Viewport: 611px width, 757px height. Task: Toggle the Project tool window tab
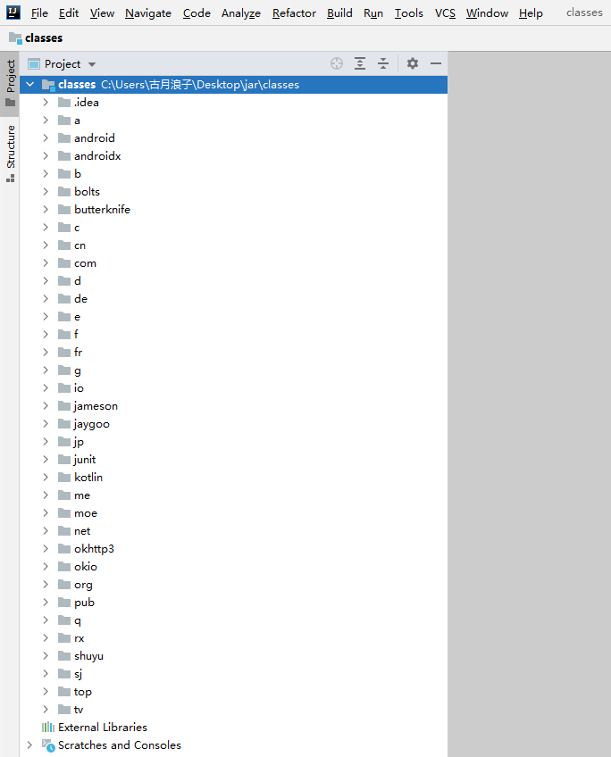pyautogui.click(x=10, y=82)
